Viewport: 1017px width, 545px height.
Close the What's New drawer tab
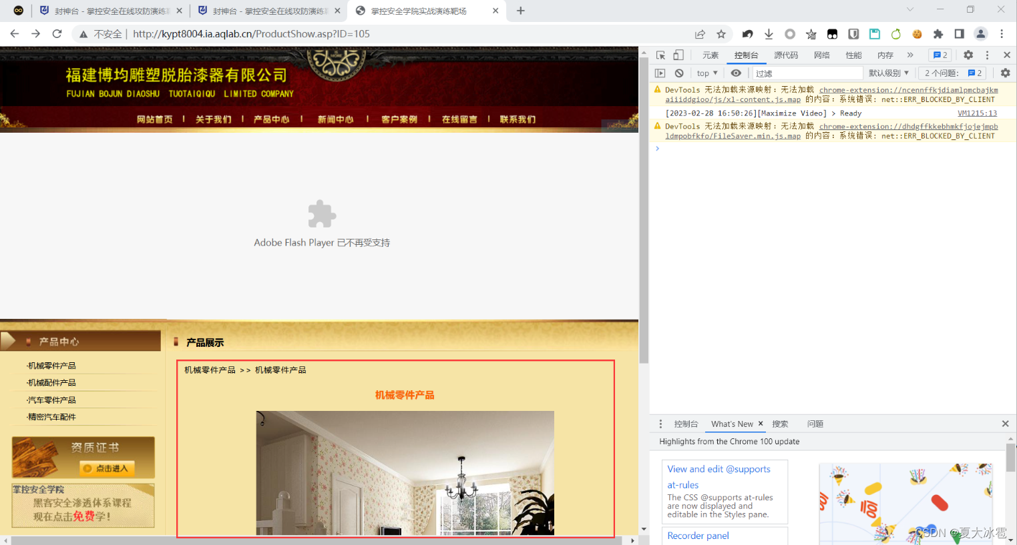760,424
